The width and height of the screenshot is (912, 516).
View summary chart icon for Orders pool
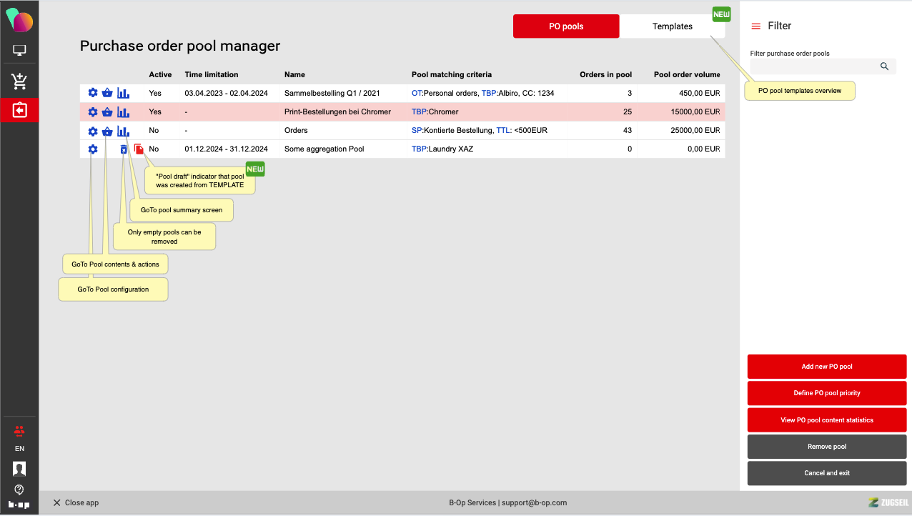coord(123,132)
